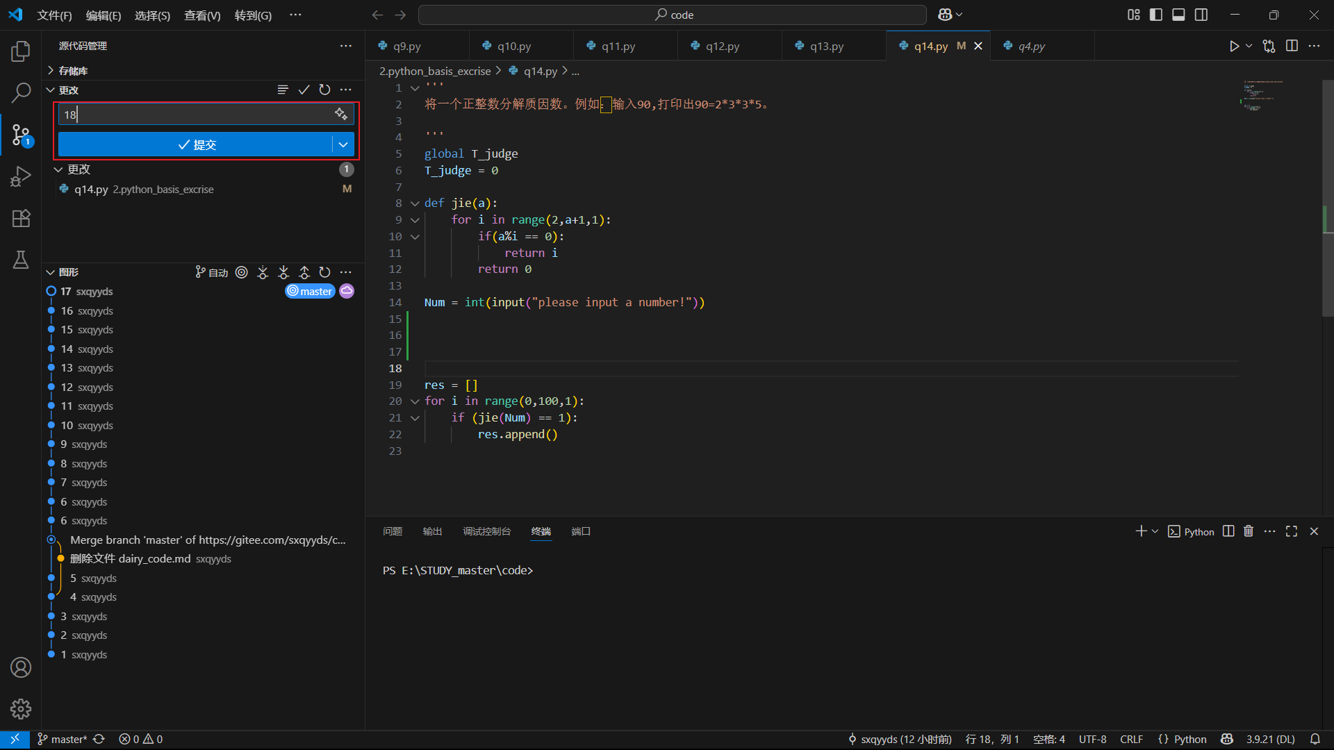
Task: Click the commit message input field
Action: (195, 115)
